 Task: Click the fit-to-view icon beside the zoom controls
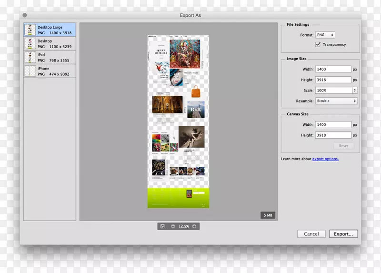click(162, 226)
